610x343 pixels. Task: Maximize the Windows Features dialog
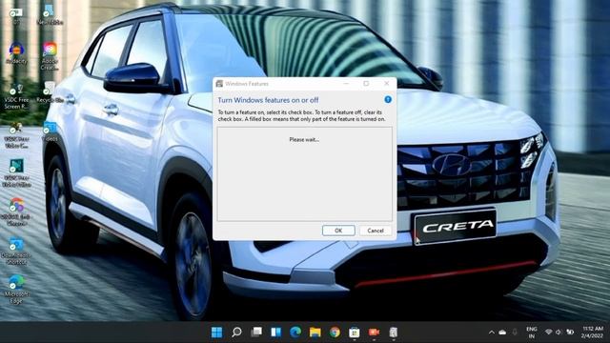[x=366, y=84]
